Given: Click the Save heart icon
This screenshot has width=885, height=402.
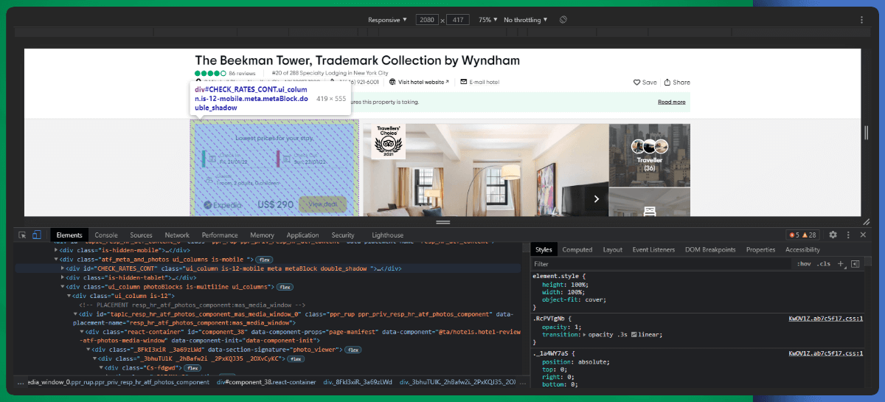Looking at the screenshot, I should tap(637, 82).
